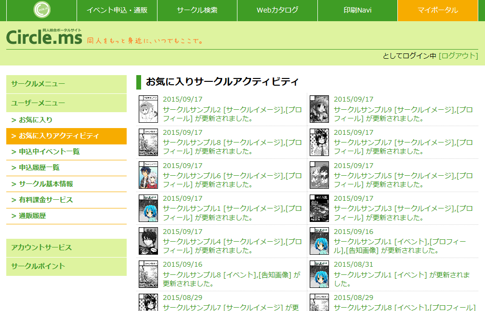The width and height of the screenshot is (485, 311).
Task: Open the サークルサンプル9 update text link
Action: [403, 114]
